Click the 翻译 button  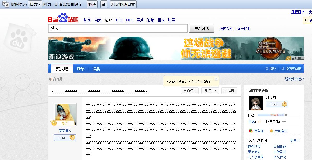click(92, 4)
